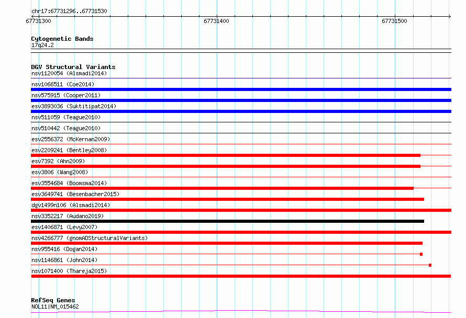Open variant esv7392 (Ahn2009)
The width and height of the screenshot is (466, 318).
pyautogui.click(x=58, y=161)
